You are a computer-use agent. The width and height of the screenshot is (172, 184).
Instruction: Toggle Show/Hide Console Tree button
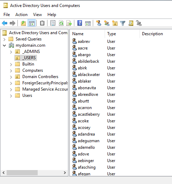point(32,23)
